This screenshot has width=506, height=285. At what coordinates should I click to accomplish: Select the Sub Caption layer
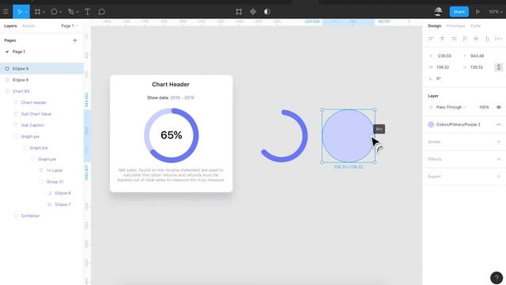[42, 125]
